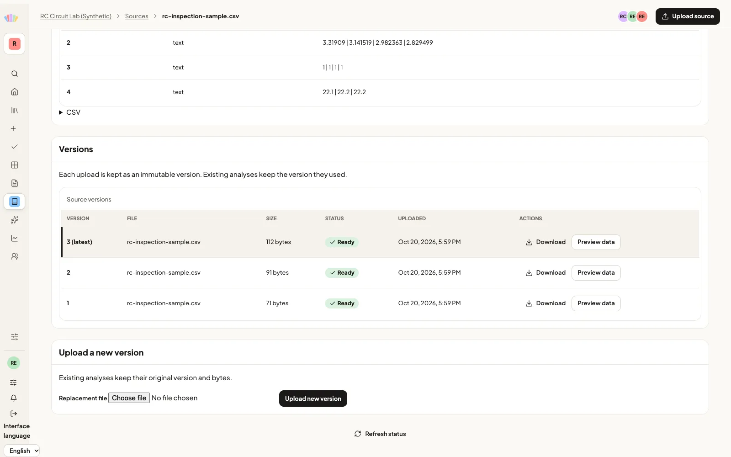Click the plus icon in sidebar
Screen dimensions: 731x457
pyautogui.click(x=13, y=128)
